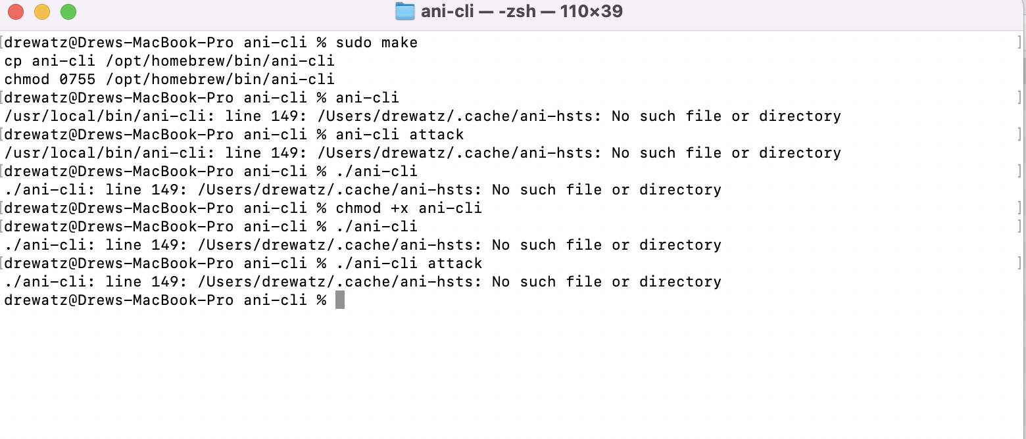Click the folder icon in the title bar

(404, 11)
